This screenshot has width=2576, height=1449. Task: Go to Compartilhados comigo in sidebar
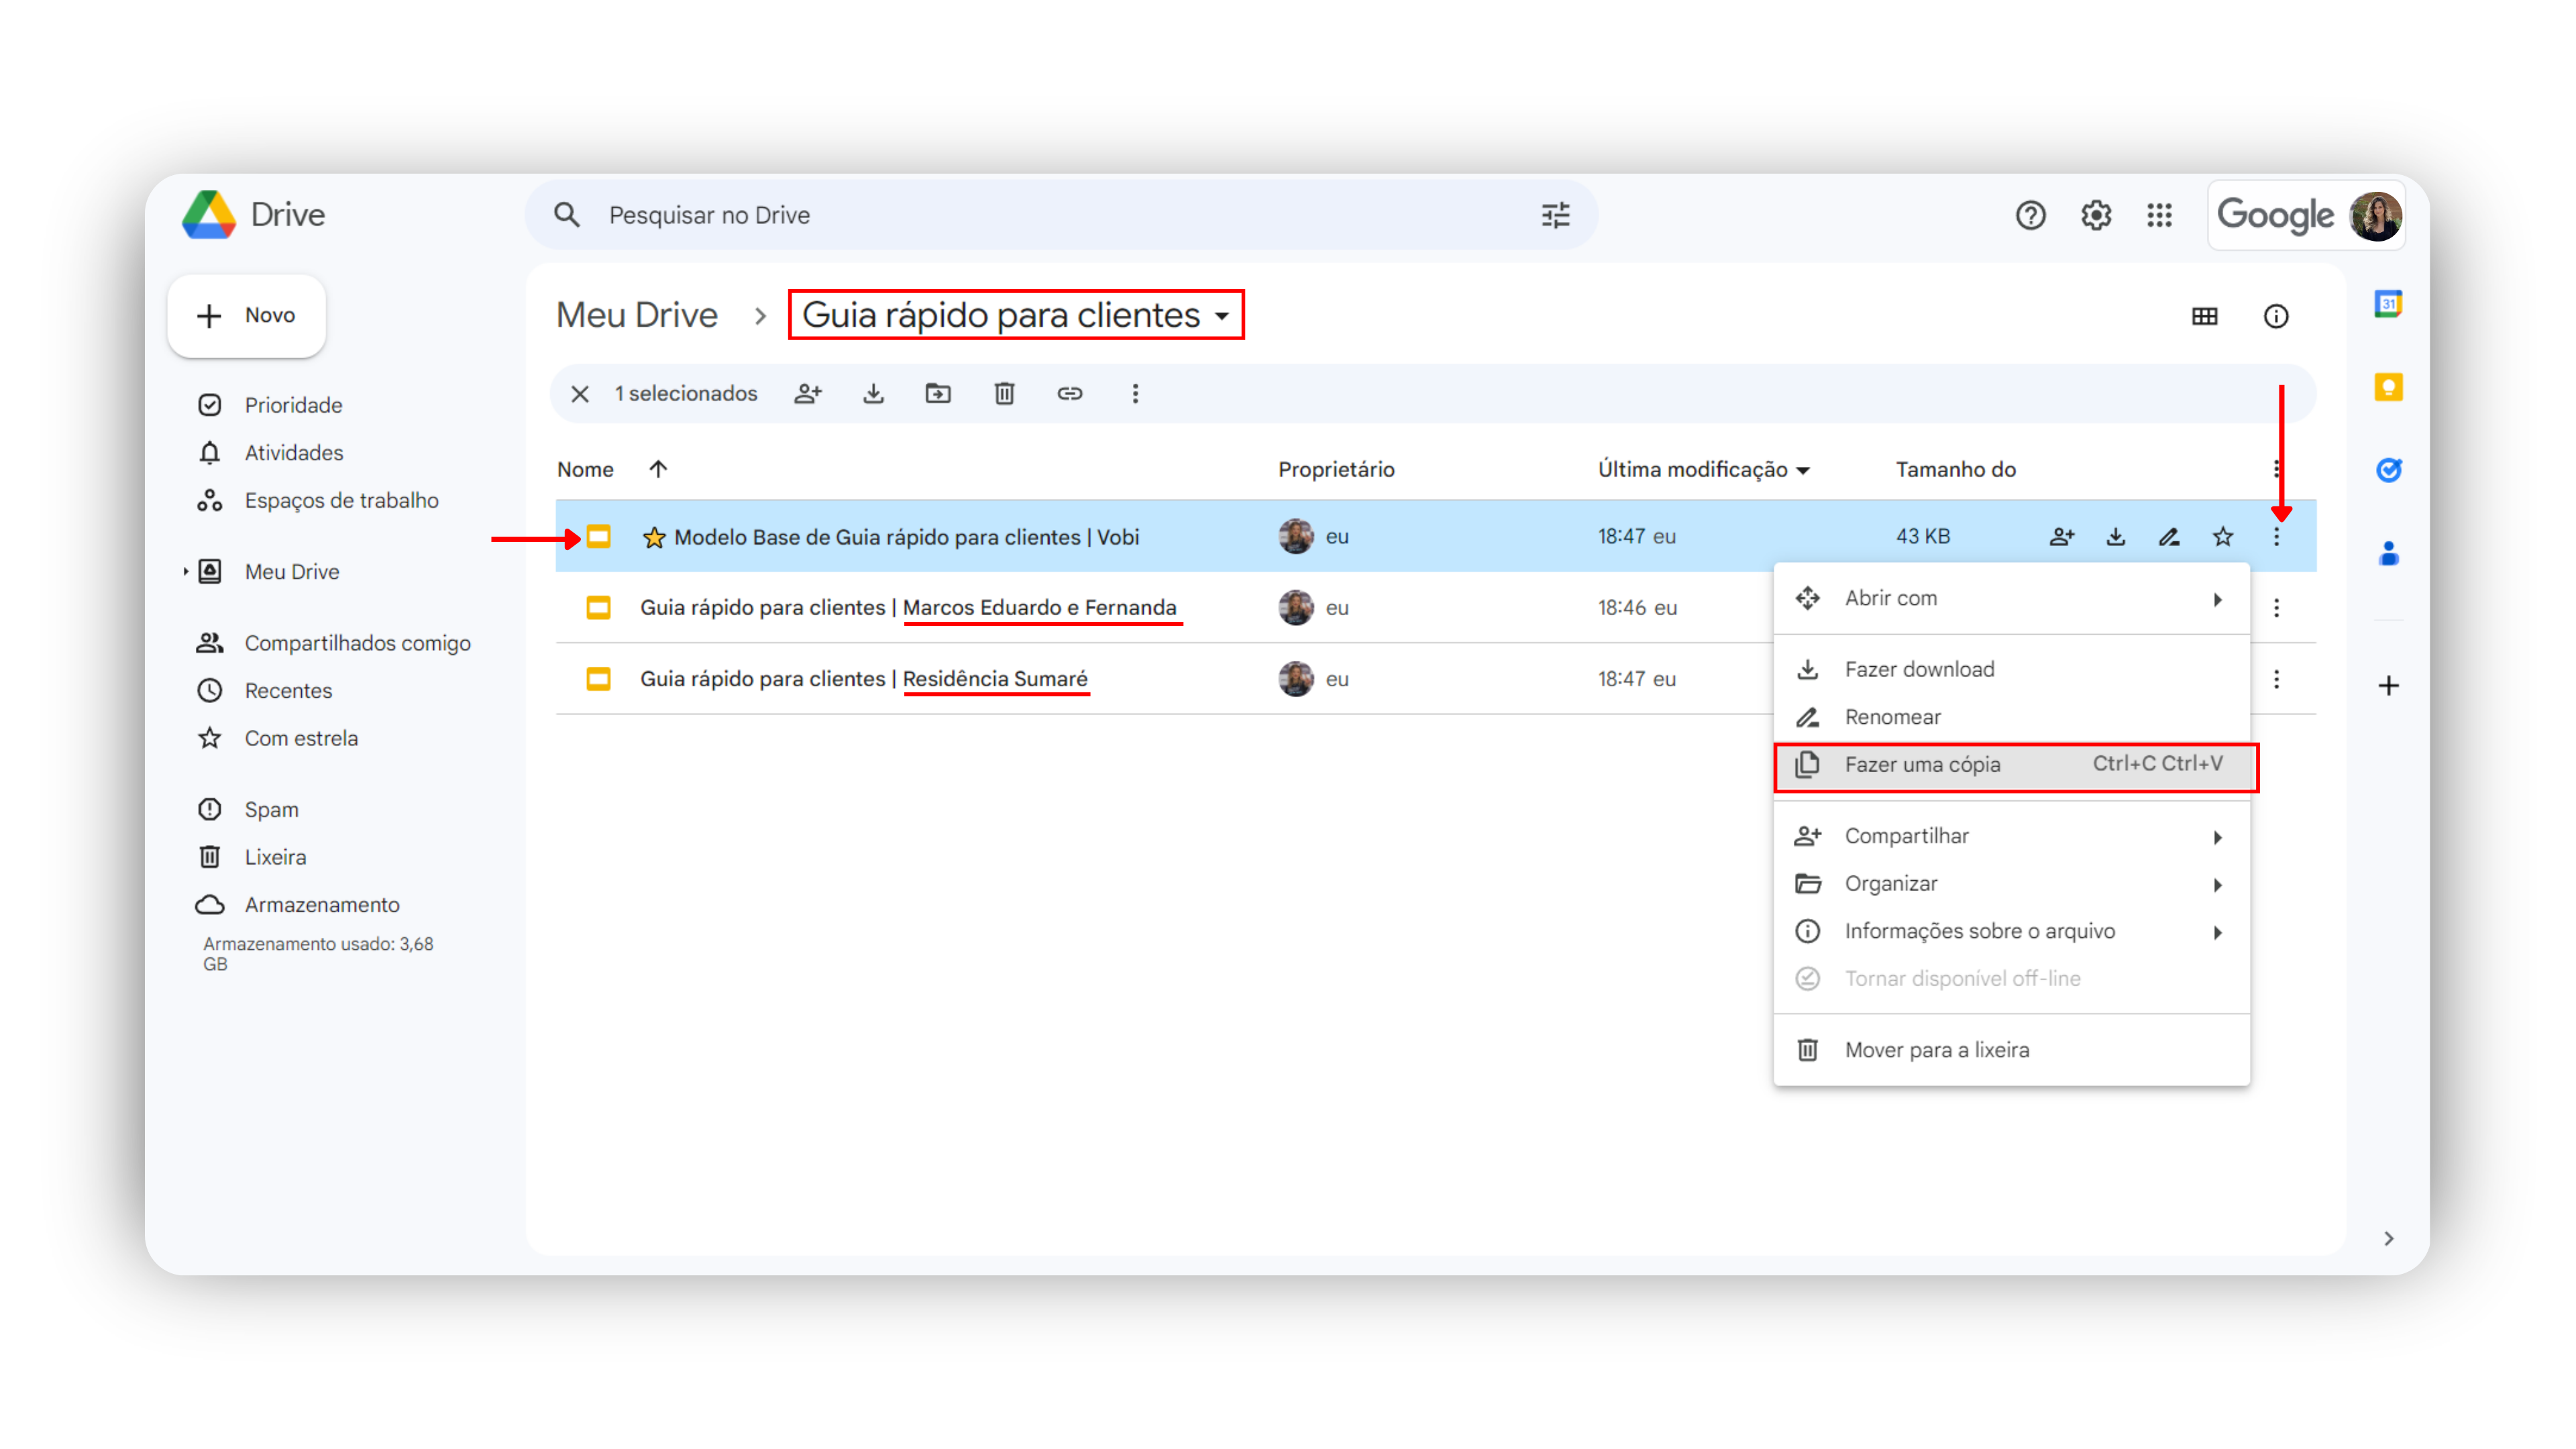coord(357,643)
